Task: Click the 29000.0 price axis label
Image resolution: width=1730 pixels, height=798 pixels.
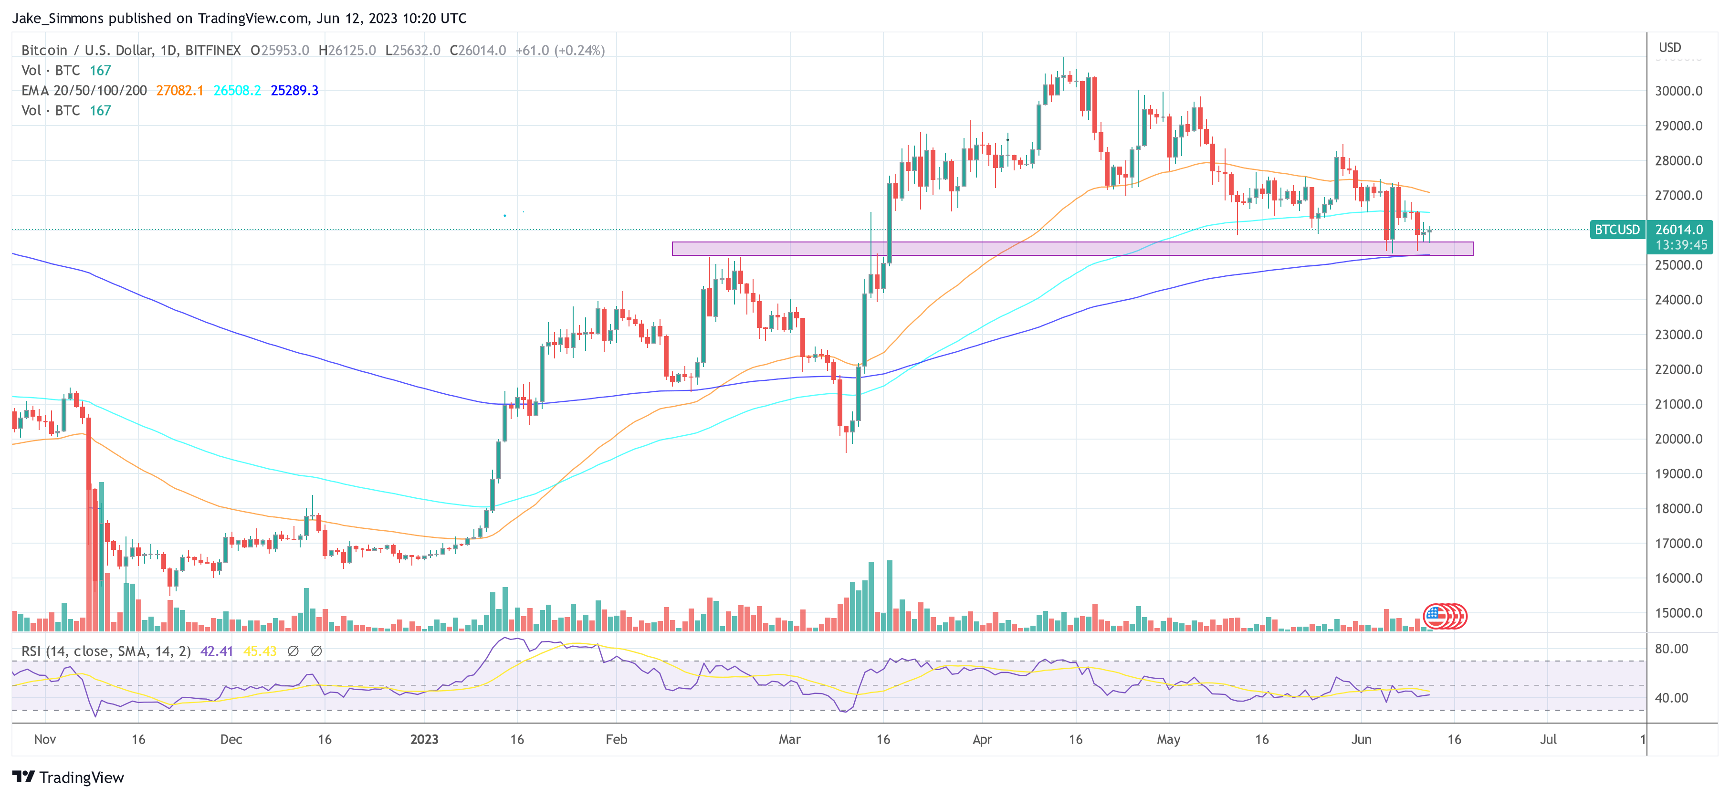Action: [1678, 126]
